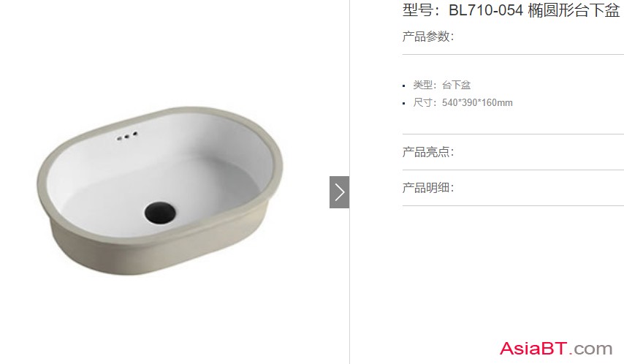Click the bullet marker before 类型

[x=404, y=86]
